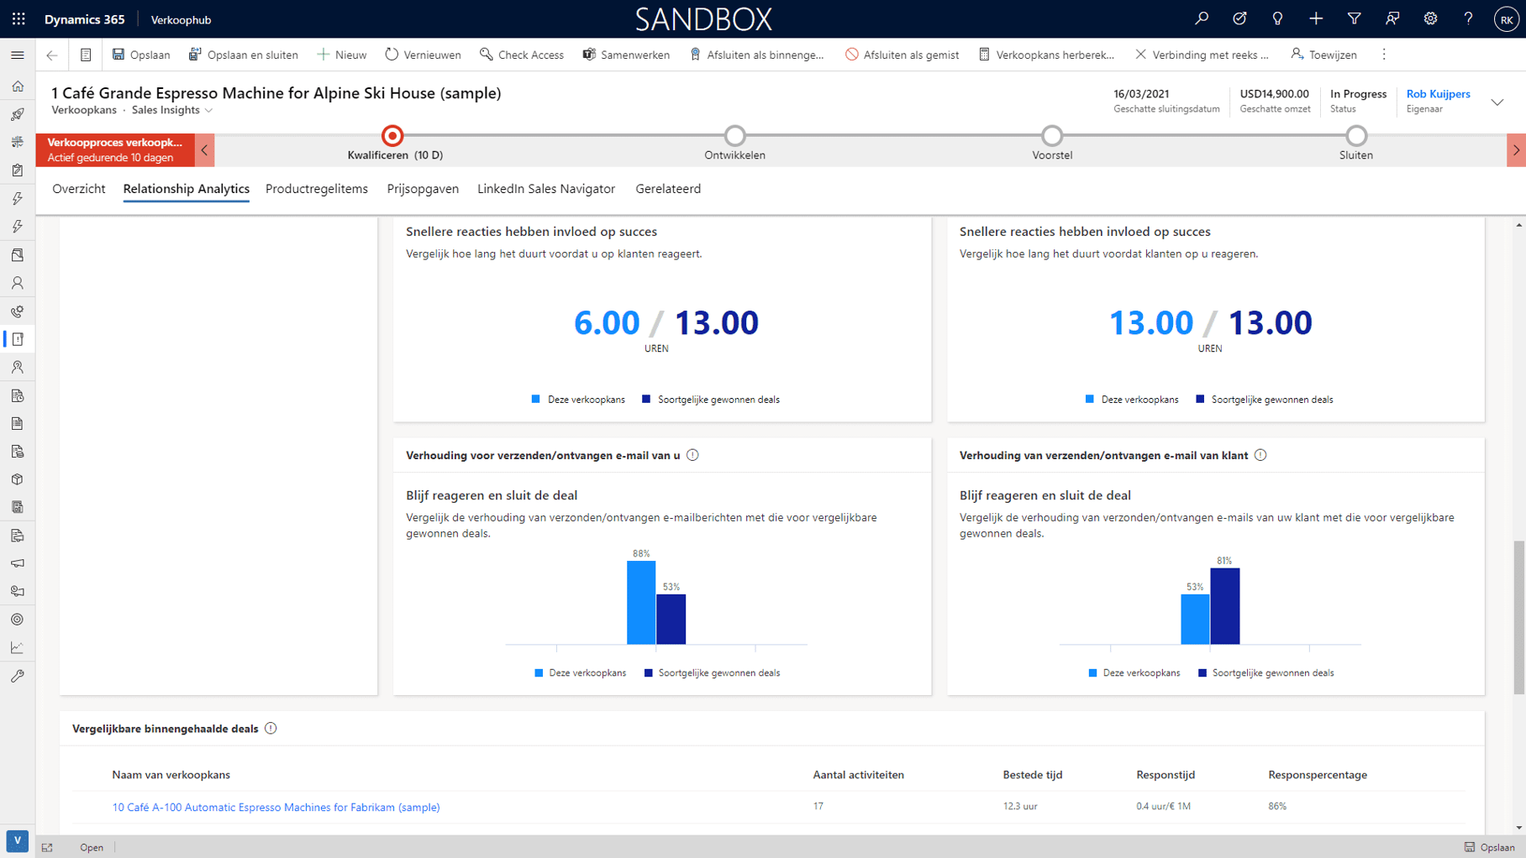Advance process flow with right chevron
This screenshot has width=1526, height=858.
pyautogui.click(x=1516, y=150)
